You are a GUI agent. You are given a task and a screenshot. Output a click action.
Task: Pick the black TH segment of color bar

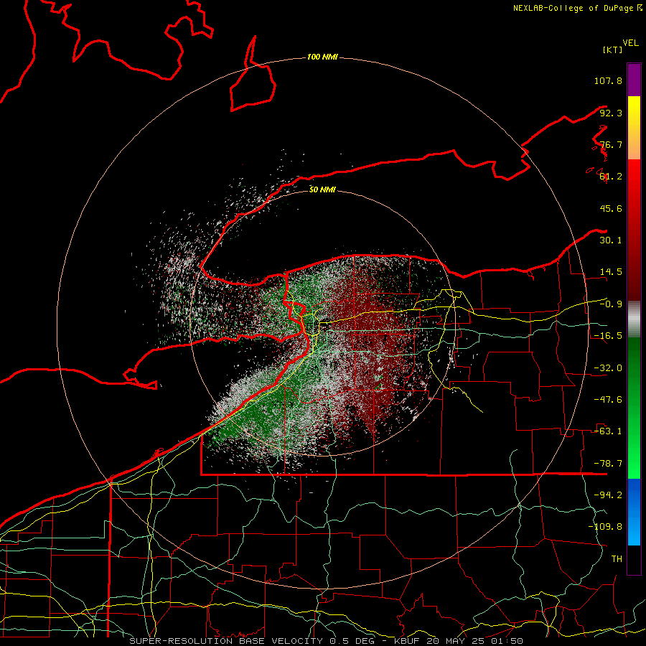[634, 560]
